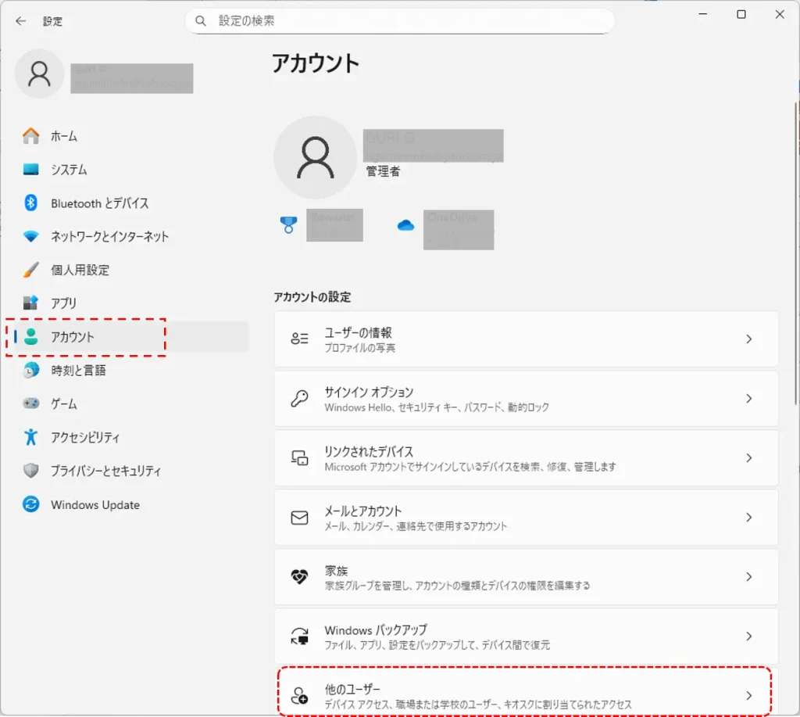Image resolution: width=800 pixels, height=717 pixels.
Task: Click the 設定の検索 search field
Action: 406,21
